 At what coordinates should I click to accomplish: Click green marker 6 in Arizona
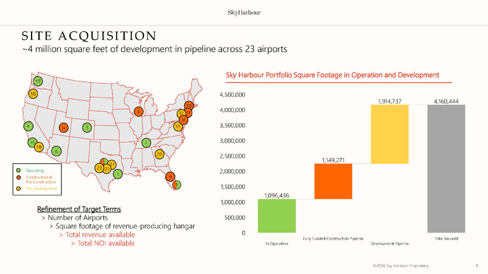point(56,151)
